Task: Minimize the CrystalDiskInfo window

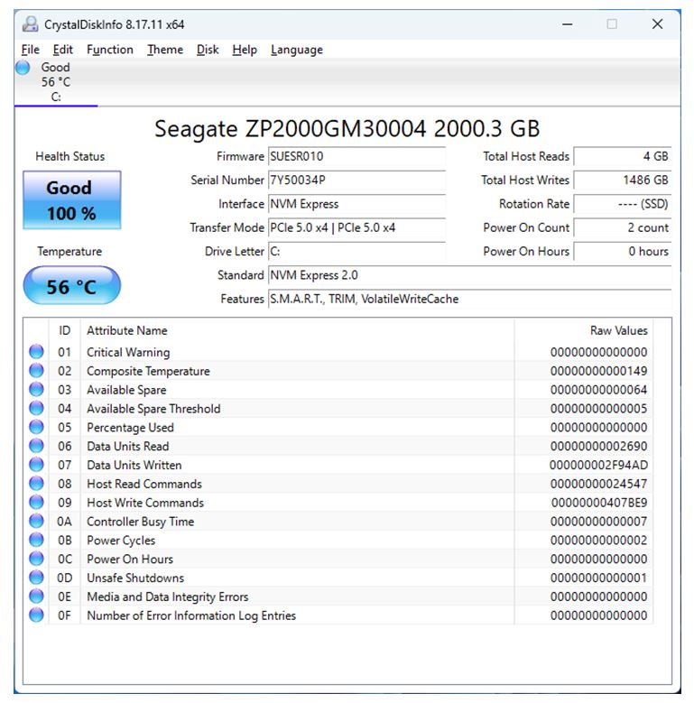Action: 568,24
